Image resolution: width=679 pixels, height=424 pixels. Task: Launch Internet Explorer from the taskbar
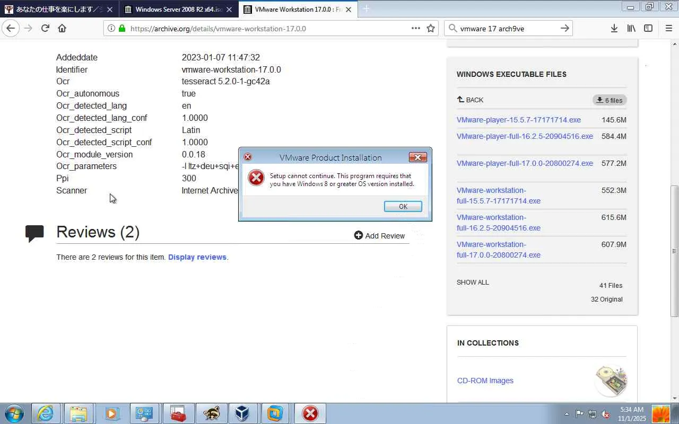tap(46, 413)
